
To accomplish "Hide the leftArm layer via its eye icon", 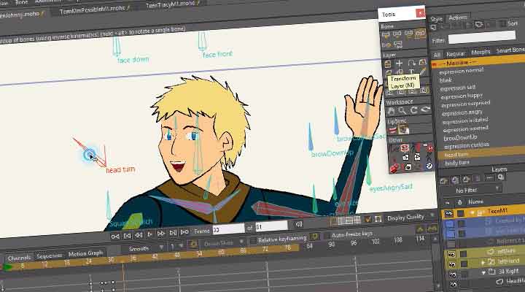I will pos(451,254).
